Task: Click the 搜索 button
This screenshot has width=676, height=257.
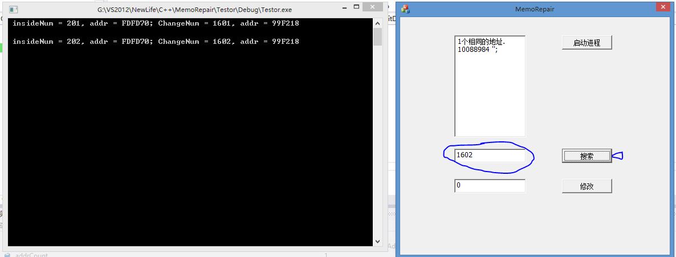Action: (x=587, y=156)
